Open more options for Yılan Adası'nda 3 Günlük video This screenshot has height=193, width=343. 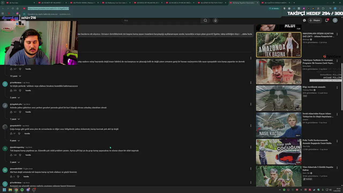tap(337, 168)
